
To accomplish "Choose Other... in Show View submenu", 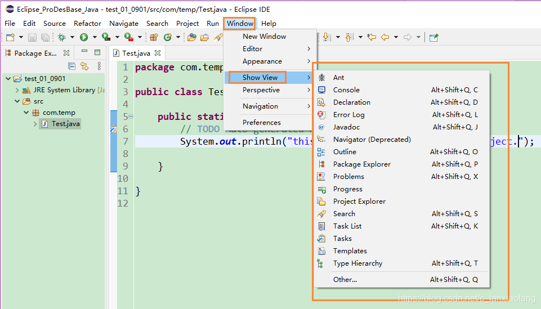I will (x=345, y=280).
